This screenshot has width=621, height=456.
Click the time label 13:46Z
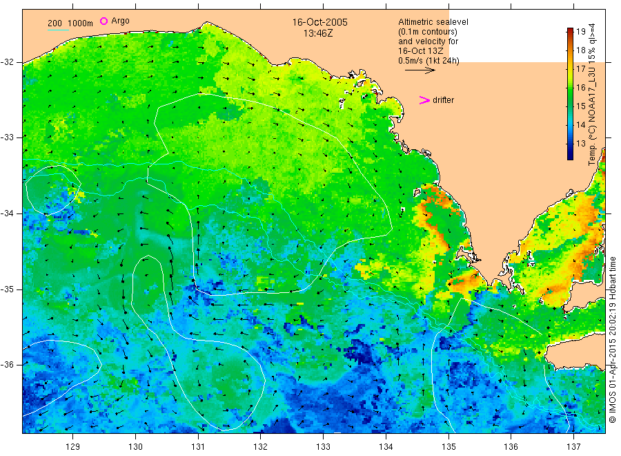[318, 34]
